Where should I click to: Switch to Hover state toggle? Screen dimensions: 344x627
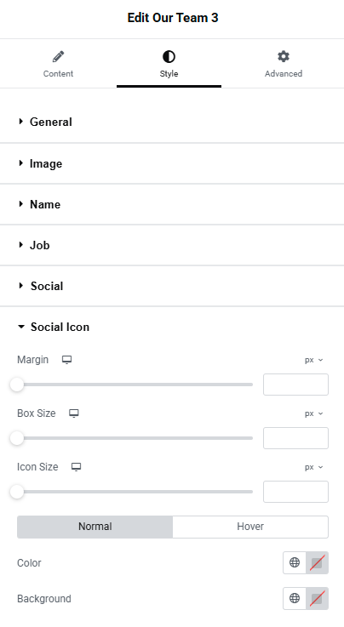click(x=250, y=527)
